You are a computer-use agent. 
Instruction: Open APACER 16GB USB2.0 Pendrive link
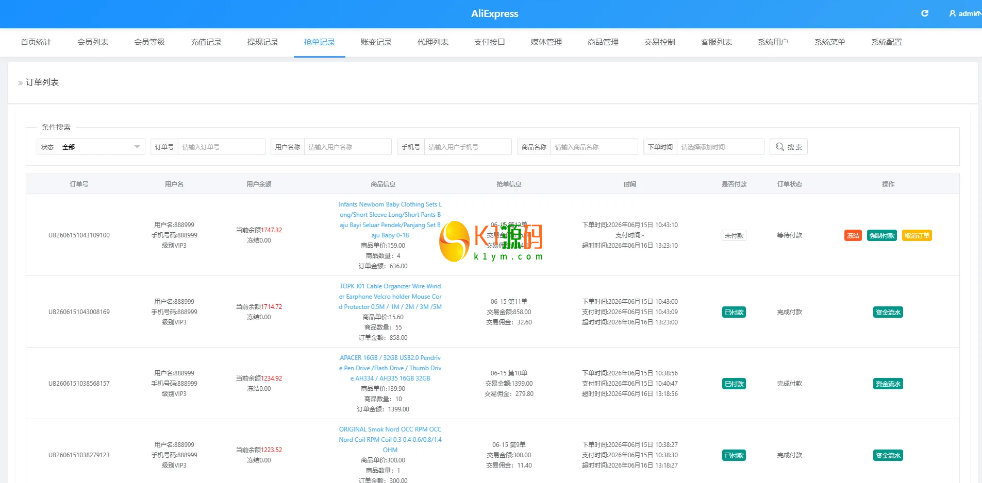click(390, 368)
